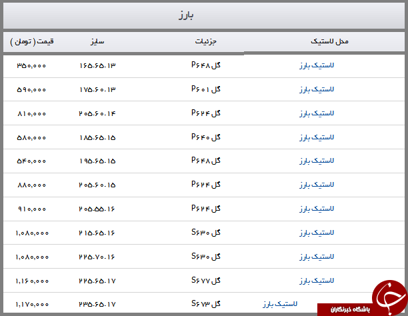Screen dimensions: 408x316
Task: Click گل P648 detail in the ۱۶۵.۶۵.۱۳ row
Action: coord(206,65)
